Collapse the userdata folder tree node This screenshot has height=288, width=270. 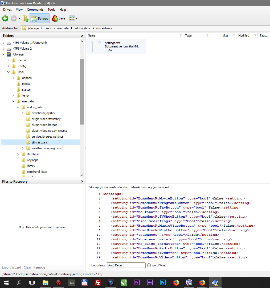[x=13, y=101]
